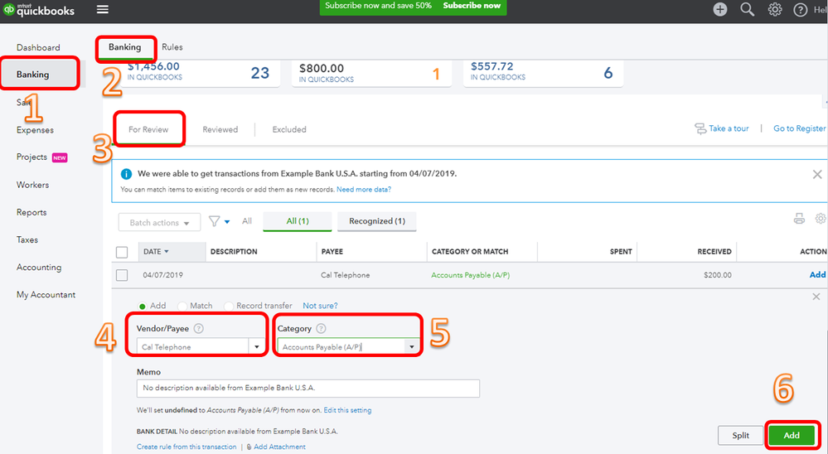Click into the Memo text field
The height and width of the screenshot is (454, 828).
307,388
